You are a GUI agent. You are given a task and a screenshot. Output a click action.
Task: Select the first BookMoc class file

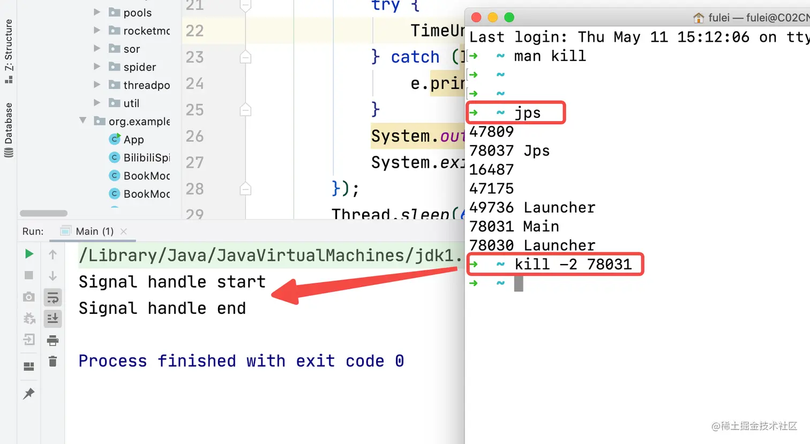(x=147, y=176)
